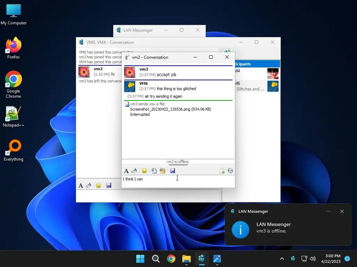
Task: Click the "alr try sending it again" message
Action: pos(164,97)
